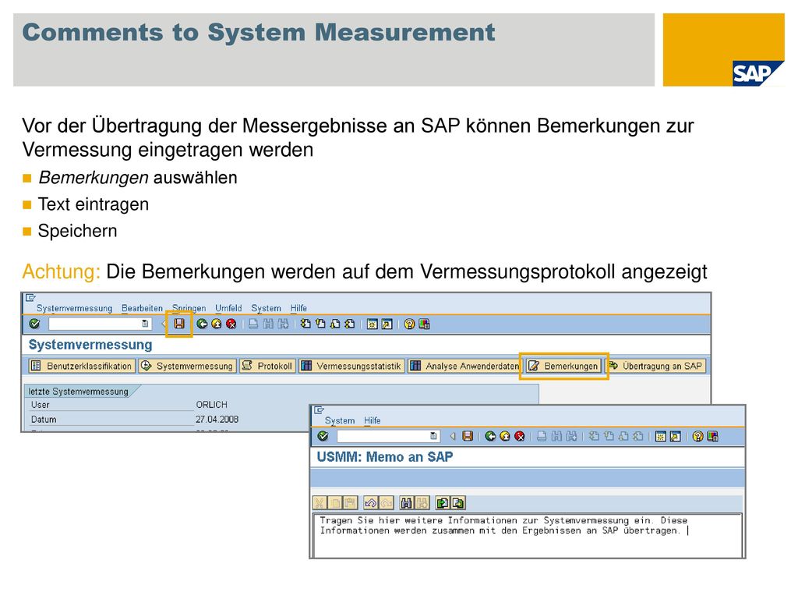798x599 pixels.
Task: Click Customize Local Layout icon in Memo an SAP toolbar
Action: tap(712, 436)
